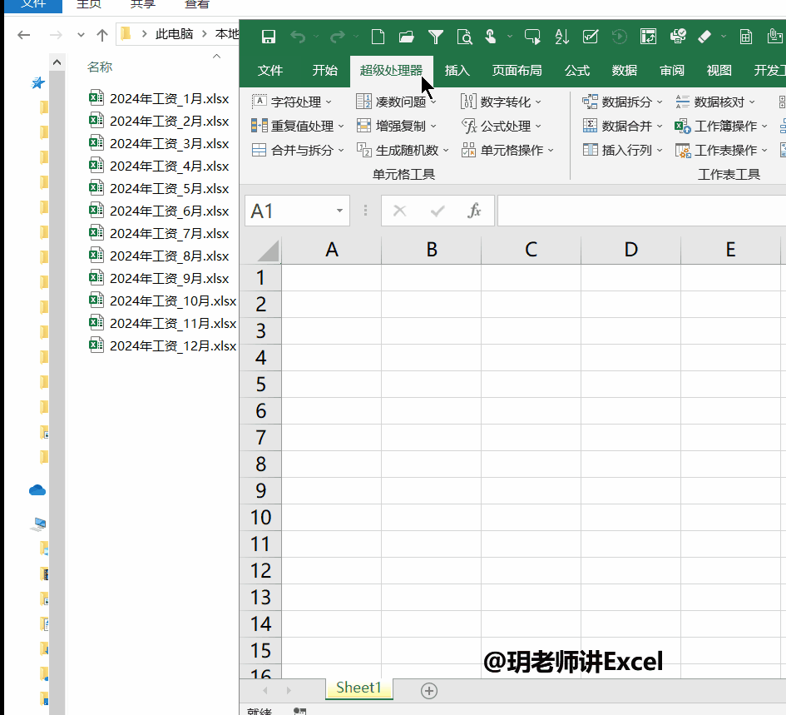Screen dimensions: 786x715
Task: Switch to the 页面布局 ribbon tab
Action: pos(517,70)
